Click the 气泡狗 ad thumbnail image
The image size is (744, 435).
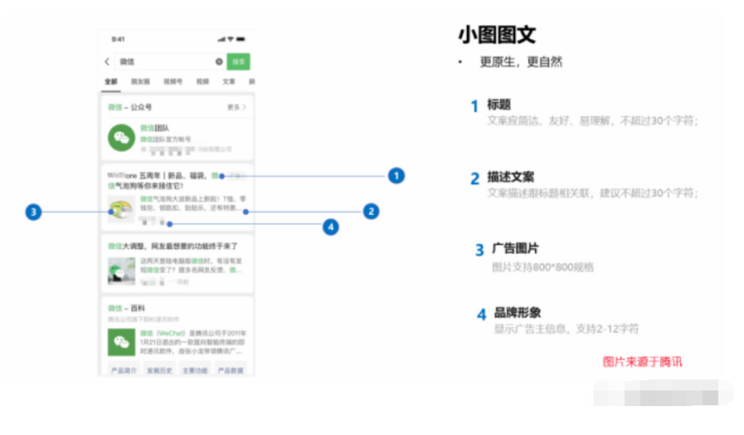pyautogui.click(x=122, y=209)
